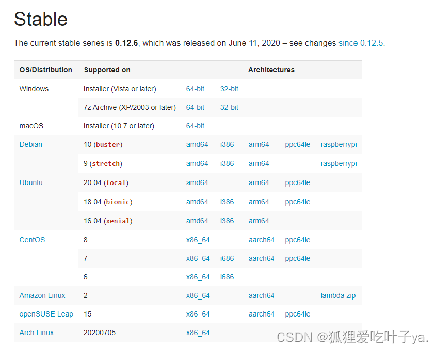The width and height of the screenshot is (436, 349).
Task: Download aarch64 package for CentOS 8
Action: [x=262, y=240]
